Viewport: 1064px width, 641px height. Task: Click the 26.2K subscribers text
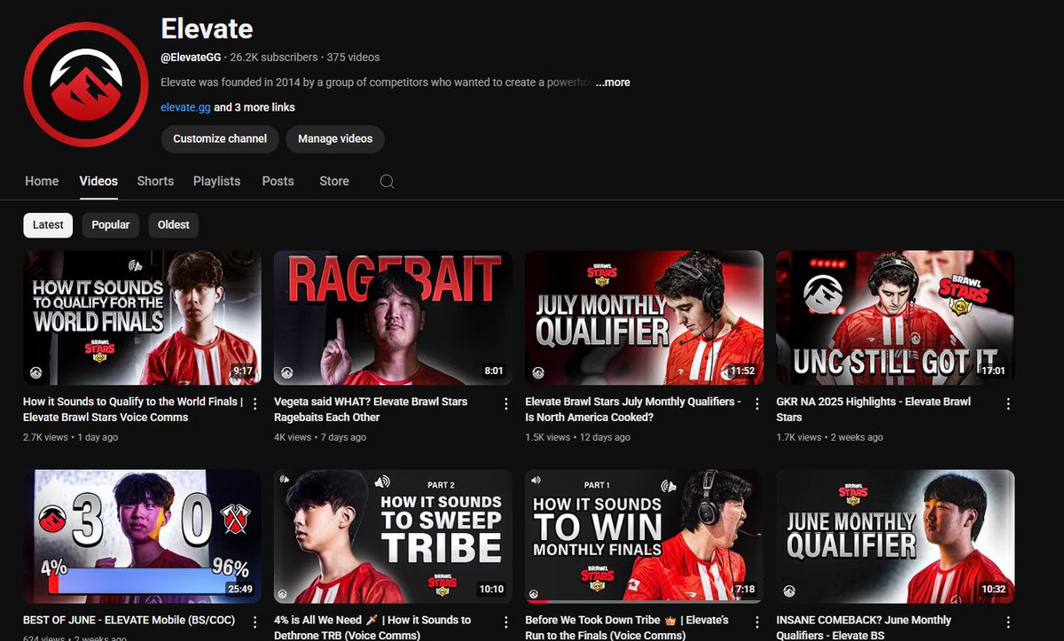pos(273,57)
